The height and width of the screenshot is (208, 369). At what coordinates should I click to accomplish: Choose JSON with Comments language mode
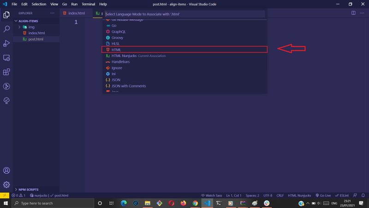coord(128,86)
